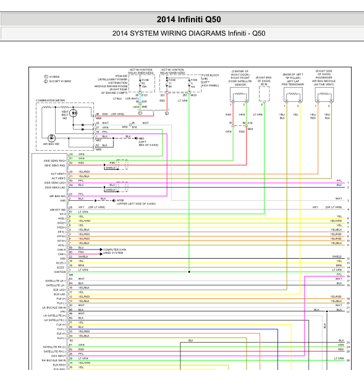Click the 'AIR BAG W/L' pin label
The image size is (364, 370).
pyautogui.click(x=57, y=196)
